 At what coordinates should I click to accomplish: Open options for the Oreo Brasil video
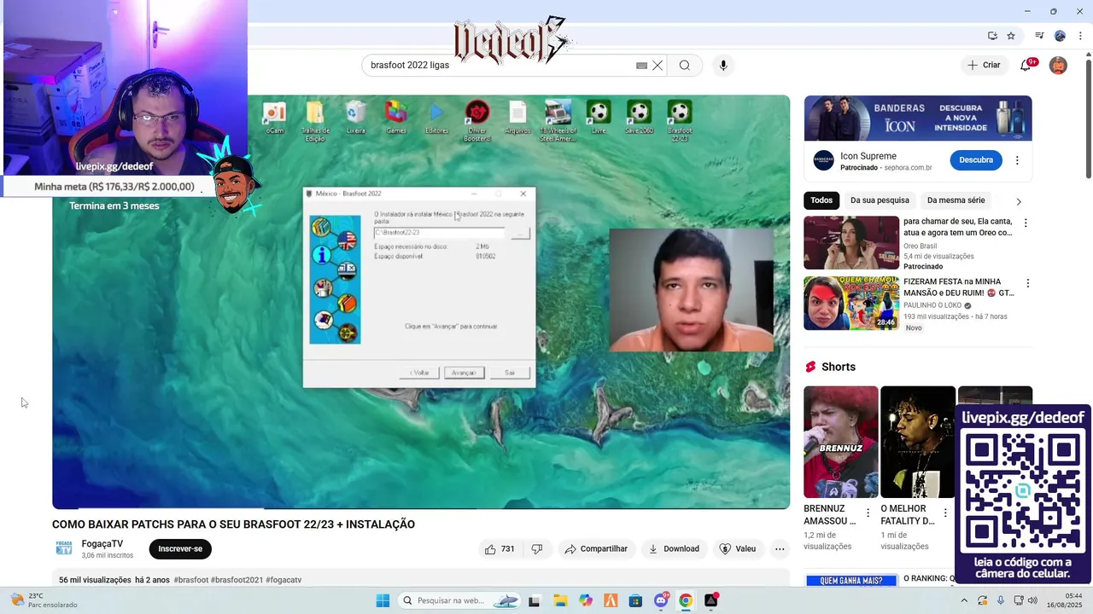pyautogui.click(x=1026, y=223)
